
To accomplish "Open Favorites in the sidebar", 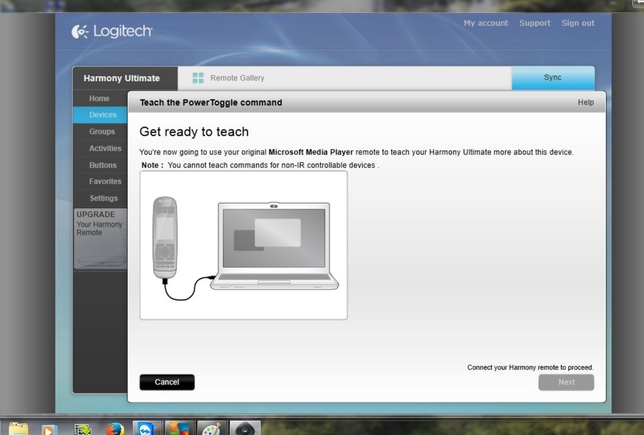I will click(100, 182).
